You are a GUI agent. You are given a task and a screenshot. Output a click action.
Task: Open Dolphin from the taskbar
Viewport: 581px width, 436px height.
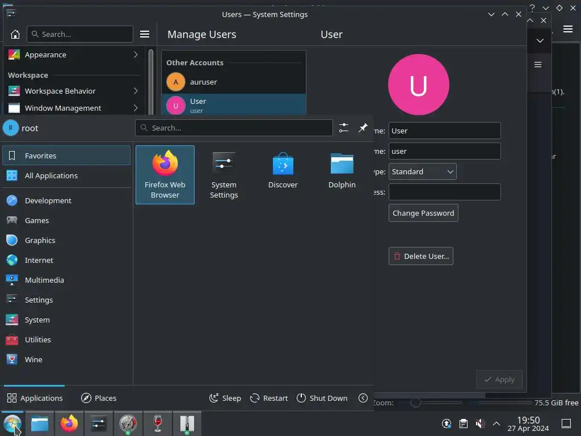(x=40, y=424)
